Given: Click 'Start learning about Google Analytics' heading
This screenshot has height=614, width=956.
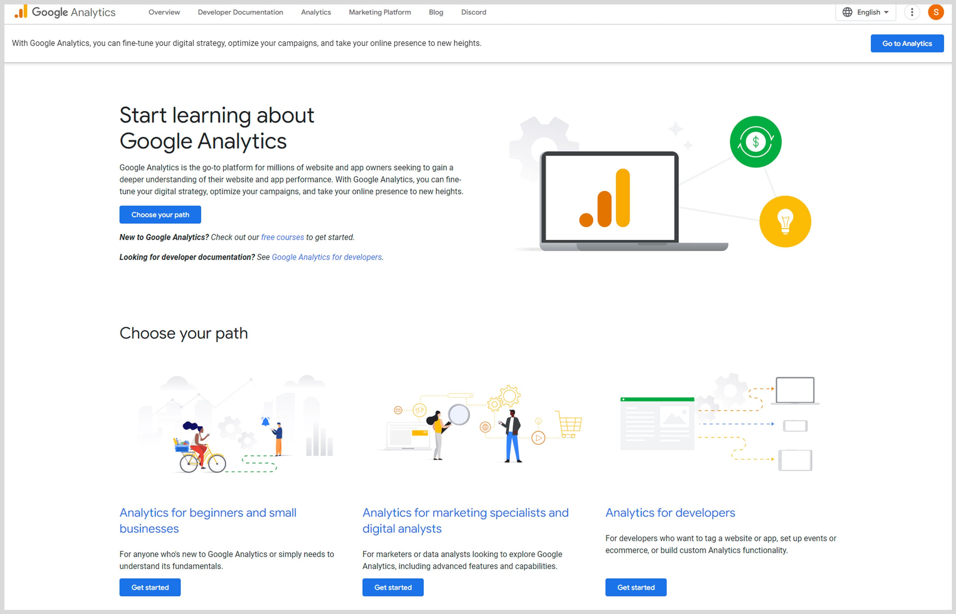Looking at the screenshot, I should (x=217, y=128).
